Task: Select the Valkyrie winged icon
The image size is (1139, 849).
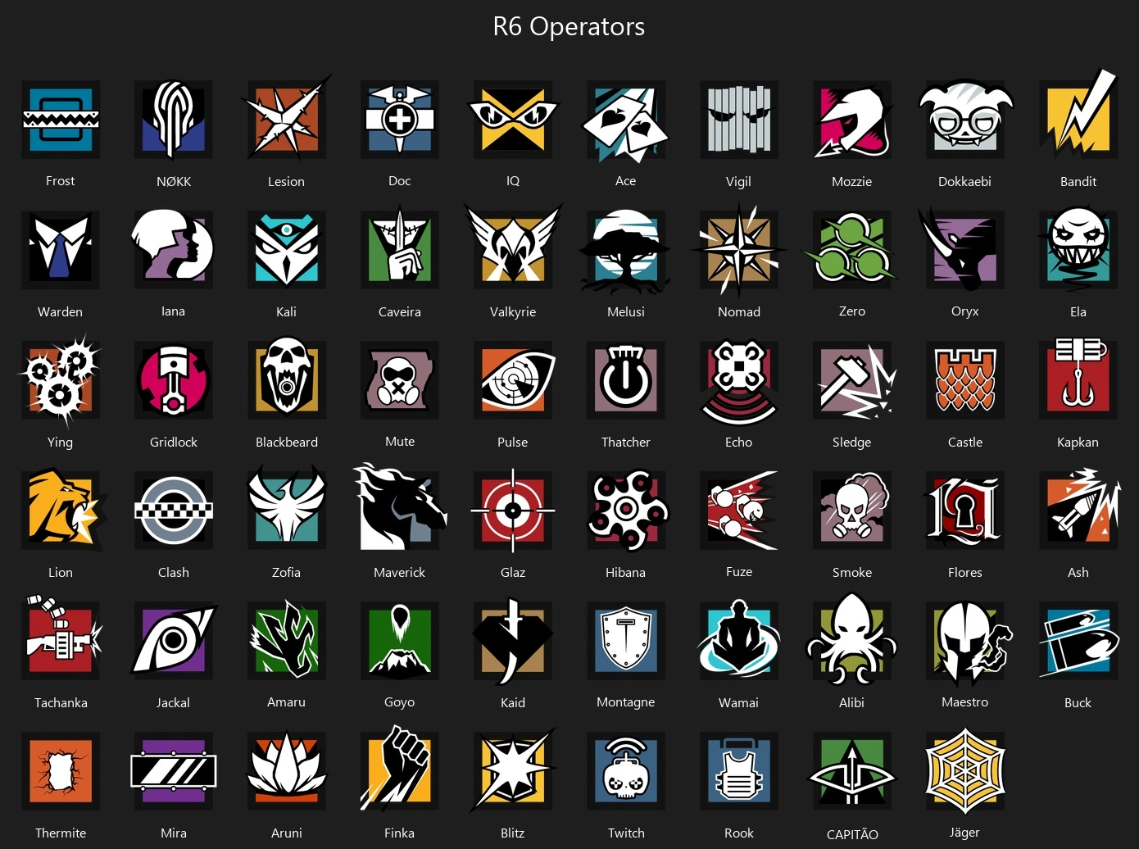Action: [x=513, y=247]
